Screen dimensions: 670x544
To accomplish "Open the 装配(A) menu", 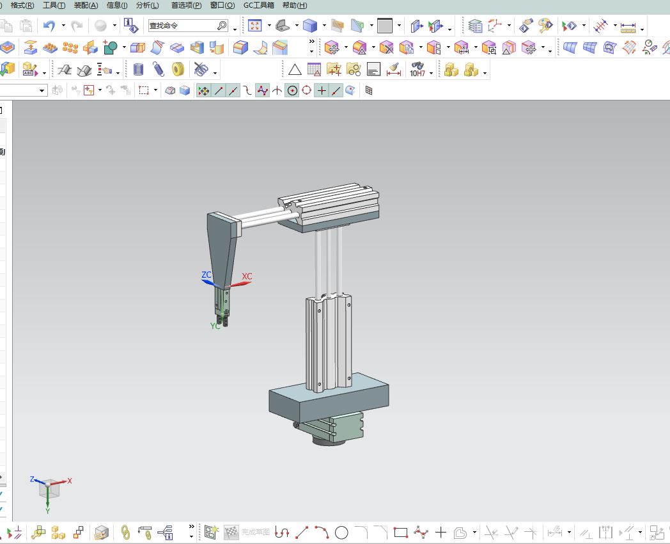I will tap(86, 6).
